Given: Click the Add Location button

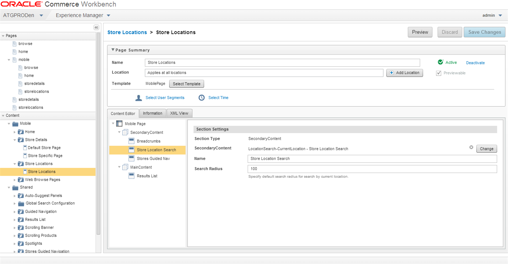Looking at the screenshot, I should [405, 73].
